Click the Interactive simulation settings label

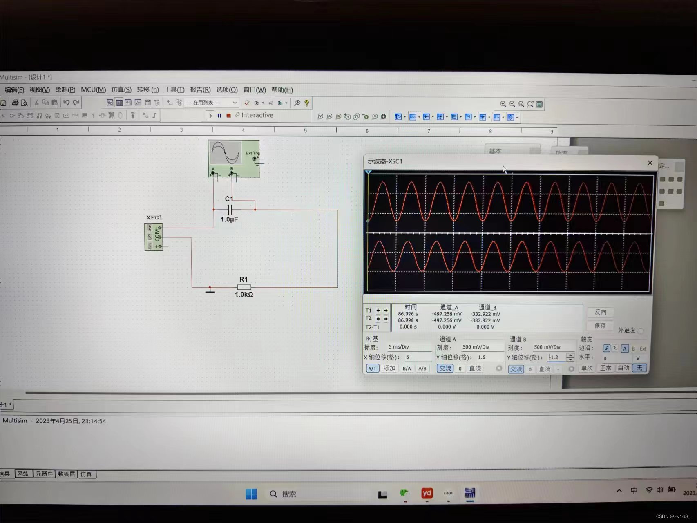[x=257, y=115]
